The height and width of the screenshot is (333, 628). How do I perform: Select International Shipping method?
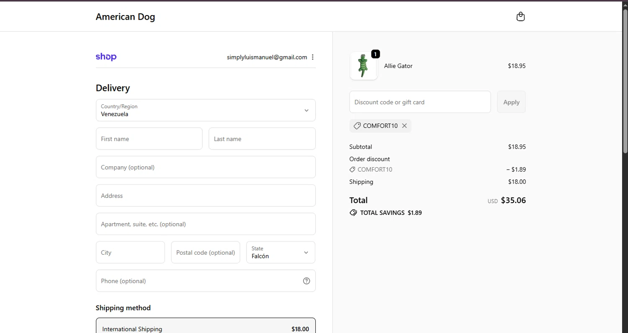(206, 325)
